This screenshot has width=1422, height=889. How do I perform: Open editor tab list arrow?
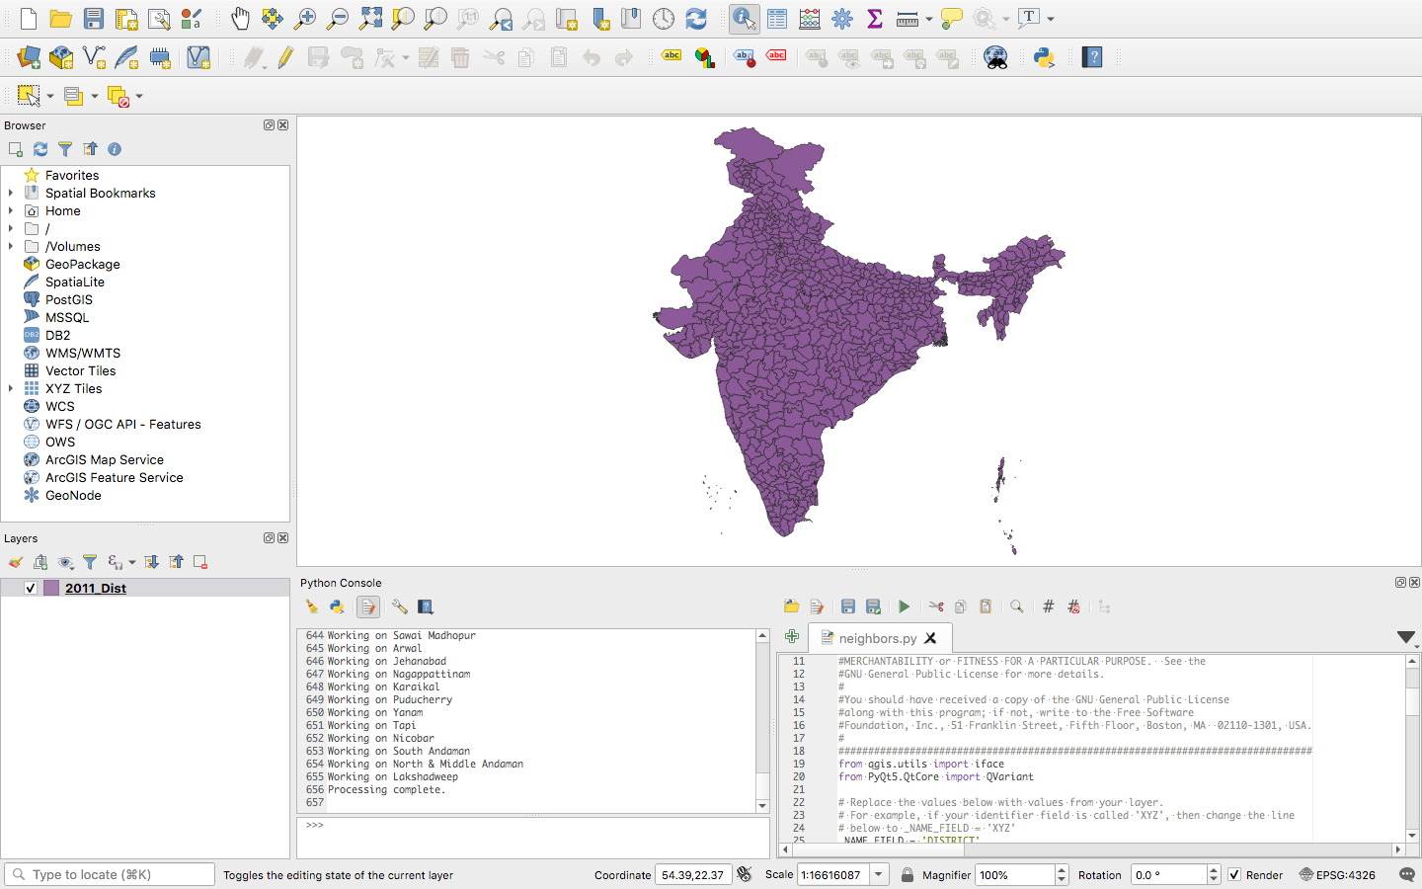[x=1406, y=637]
